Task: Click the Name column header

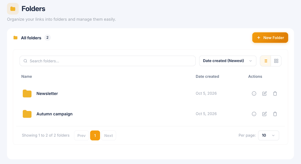Action: pos(27,76)
